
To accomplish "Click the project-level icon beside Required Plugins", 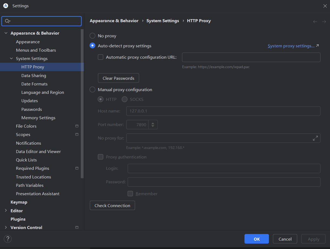I will (77, 168).
